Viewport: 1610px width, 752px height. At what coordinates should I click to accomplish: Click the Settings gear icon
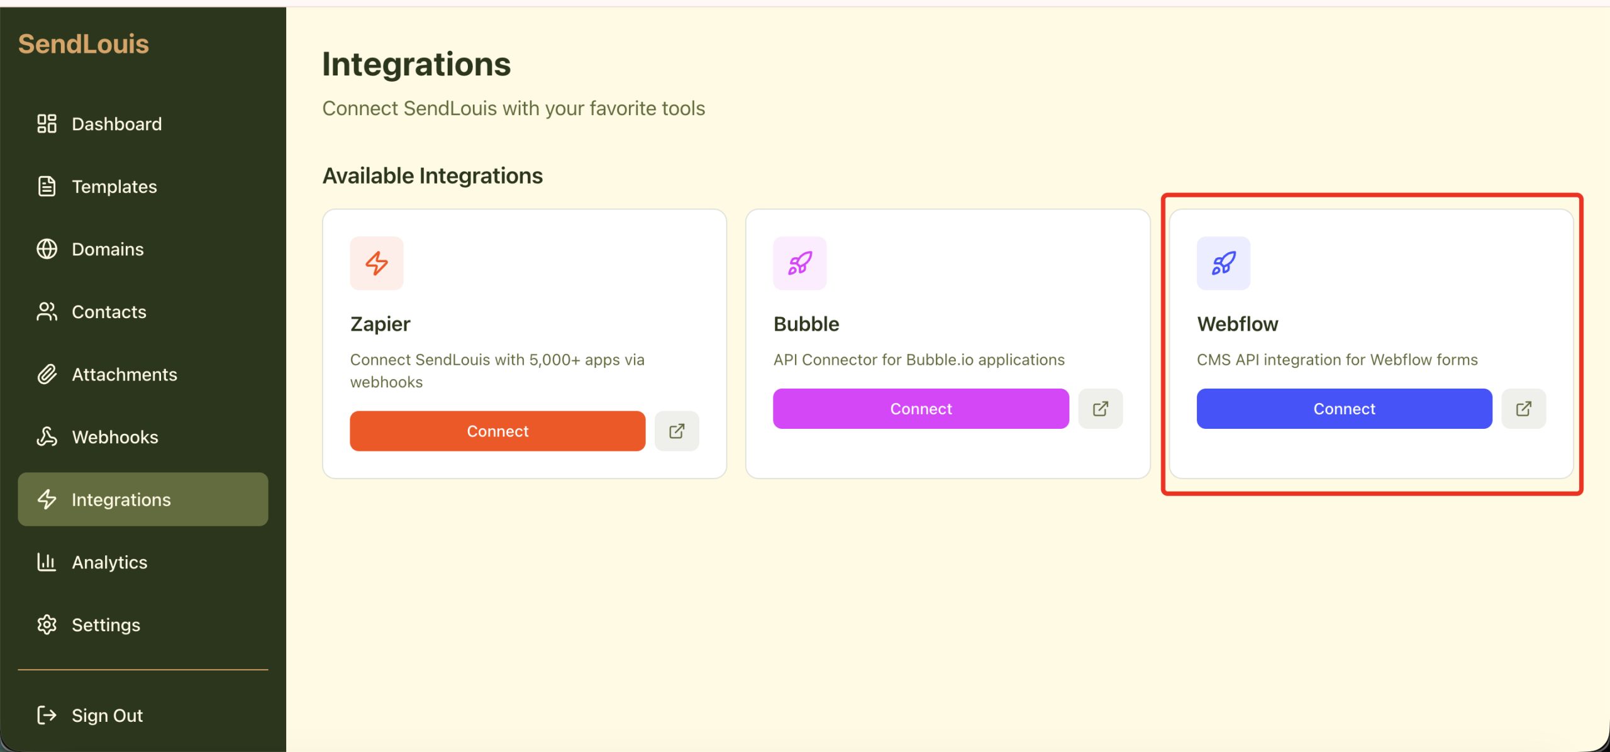47,624
